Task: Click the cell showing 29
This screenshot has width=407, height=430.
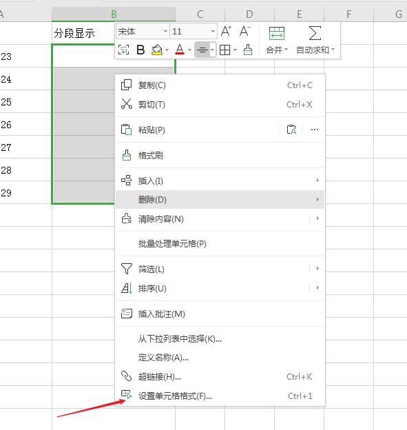Action: [x=25, y=192]
